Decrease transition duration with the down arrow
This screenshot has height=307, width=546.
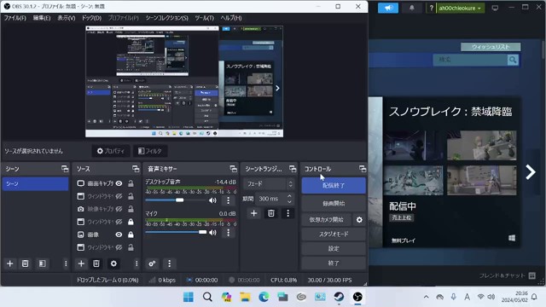pos(289,201)
